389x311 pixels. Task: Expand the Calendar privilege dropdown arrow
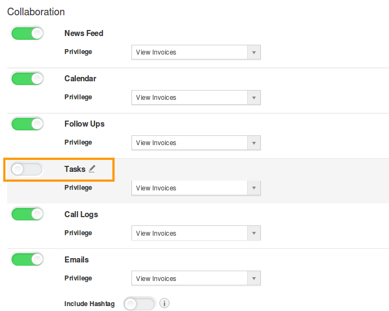click(254, 98)
